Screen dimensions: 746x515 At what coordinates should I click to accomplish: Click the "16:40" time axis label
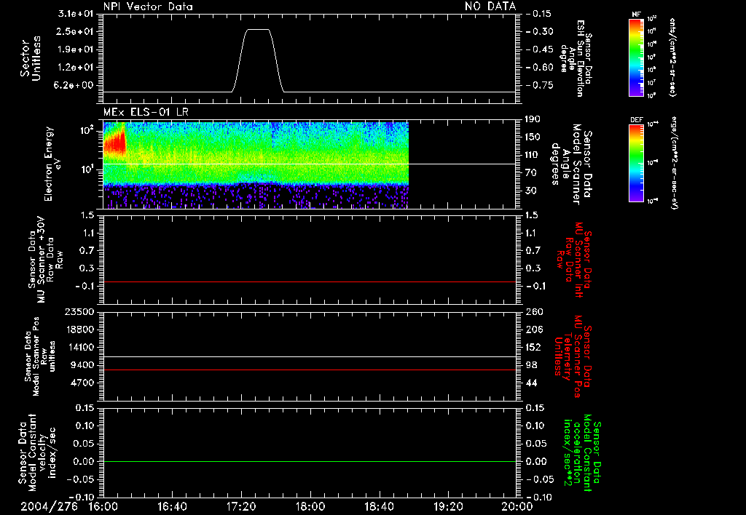click(x=172, y=507)
